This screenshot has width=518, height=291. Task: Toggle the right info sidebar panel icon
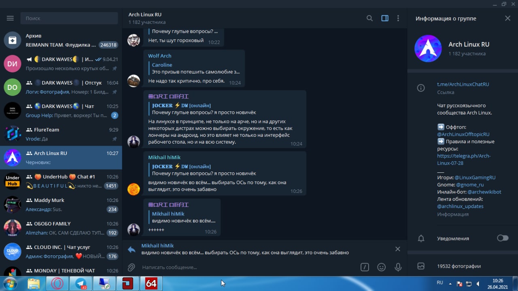(385, 18)
